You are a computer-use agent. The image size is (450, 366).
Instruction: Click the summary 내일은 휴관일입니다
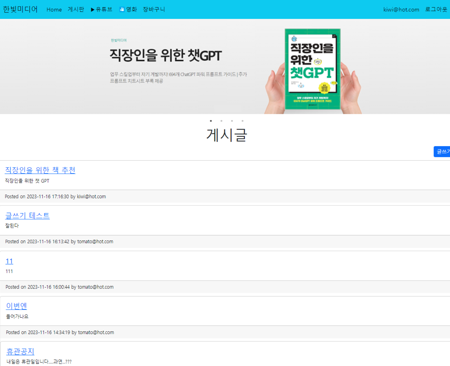(x=39, y=361)
